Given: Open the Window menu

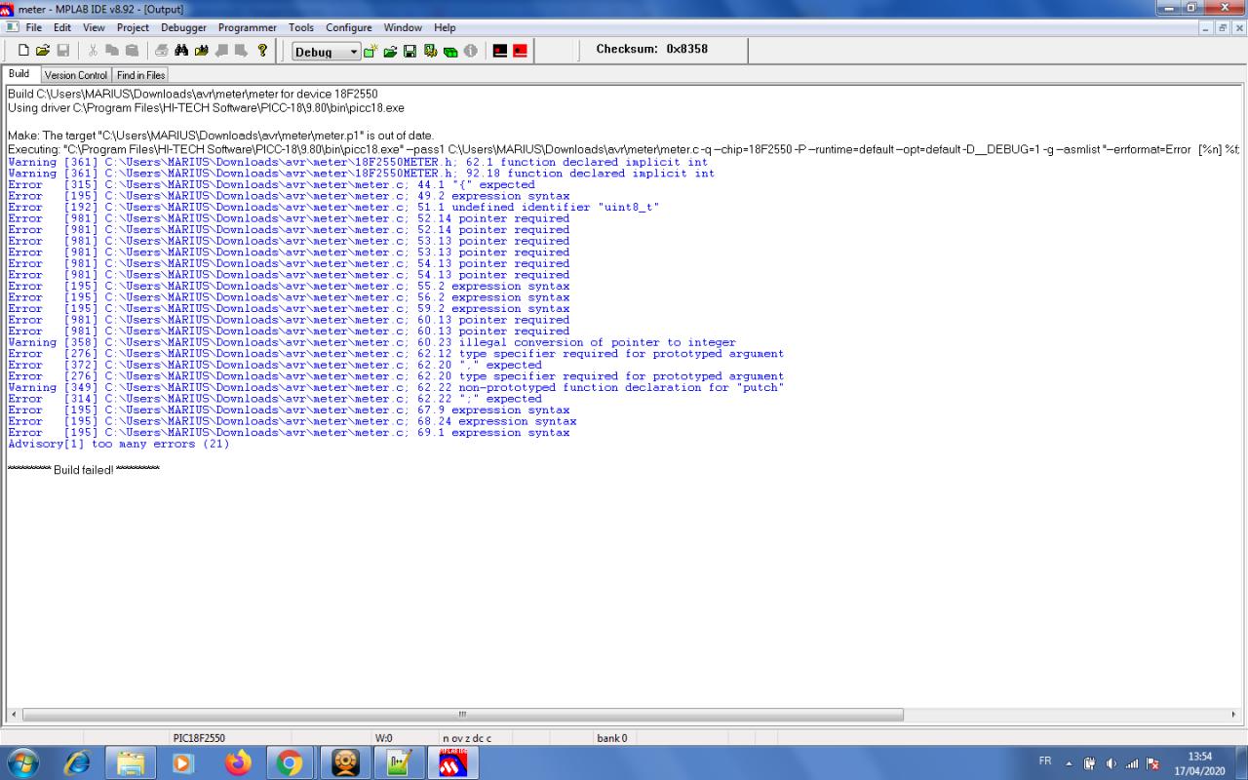Looking at the screenshot, I should (x=403, y=27).
